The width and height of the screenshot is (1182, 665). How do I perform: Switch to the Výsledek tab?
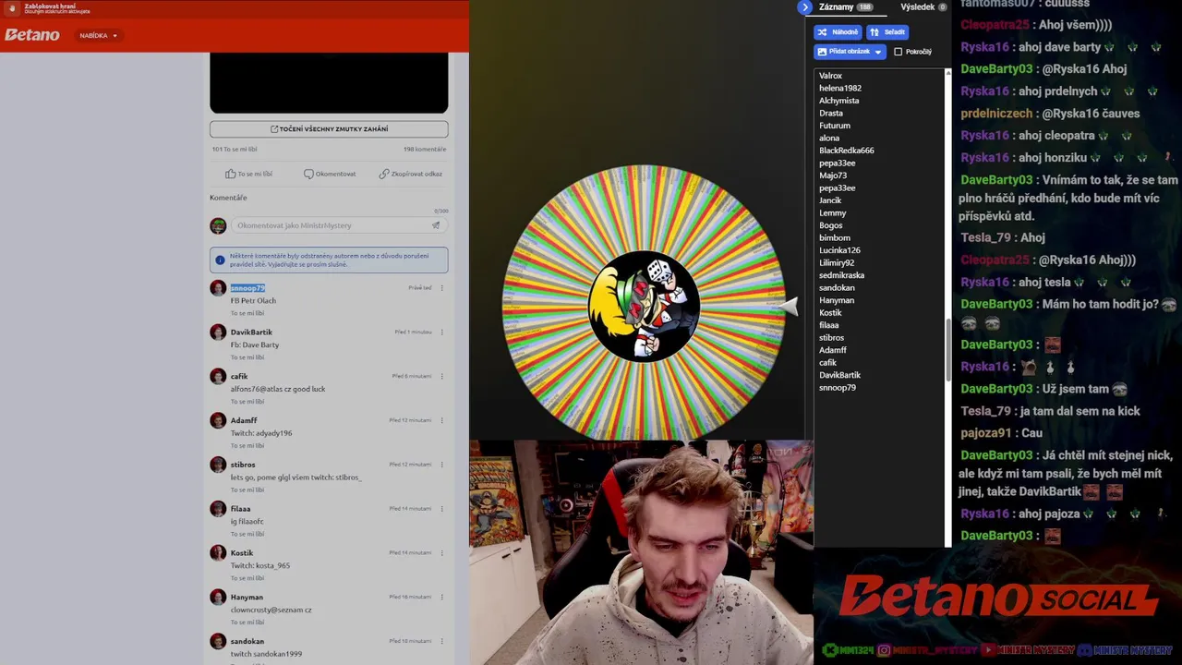tap(923, 6)
